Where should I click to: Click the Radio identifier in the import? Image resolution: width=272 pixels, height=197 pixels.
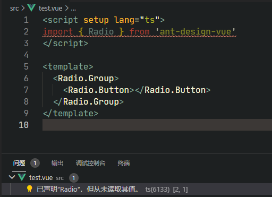(x=101, y=32)
